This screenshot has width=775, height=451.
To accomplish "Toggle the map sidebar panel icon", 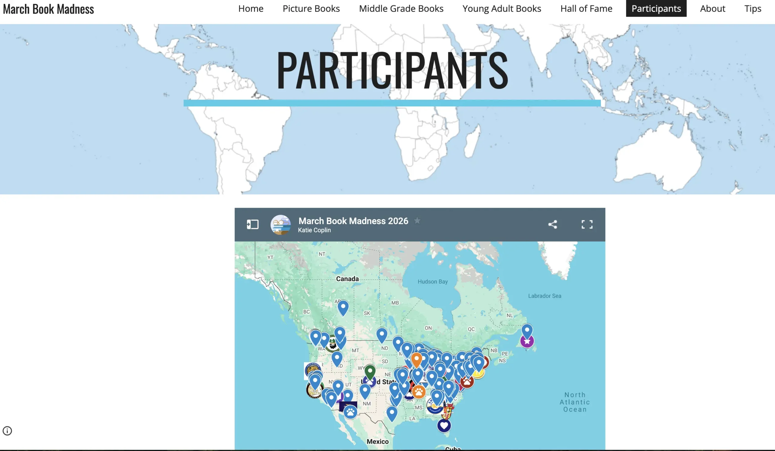I will pos(252,224).
